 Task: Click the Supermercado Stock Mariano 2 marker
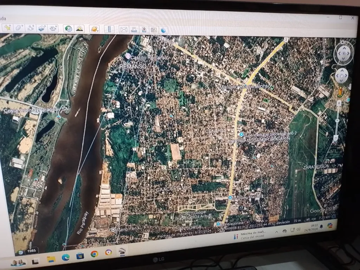(x=241, y=134)
